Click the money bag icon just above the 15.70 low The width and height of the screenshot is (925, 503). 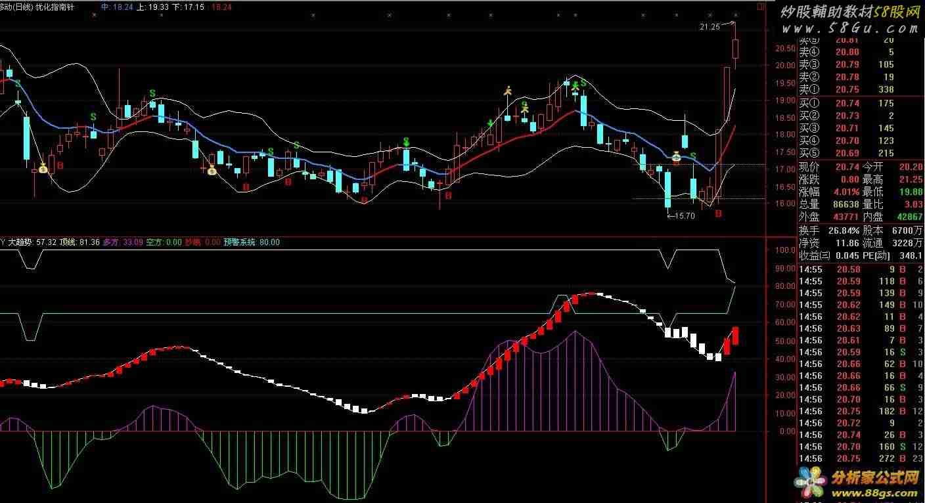(x=676, y=157)
